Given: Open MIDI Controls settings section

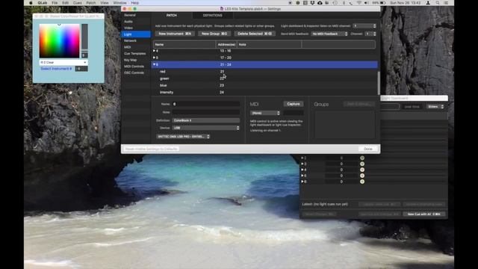Looking at the screenshot, I should click(134, 67).
